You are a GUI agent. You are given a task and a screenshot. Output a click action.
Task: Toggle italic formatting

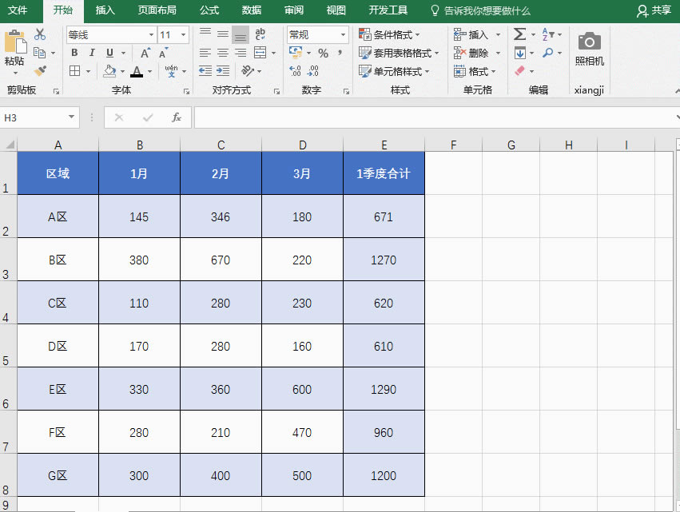tap(92, 52)
